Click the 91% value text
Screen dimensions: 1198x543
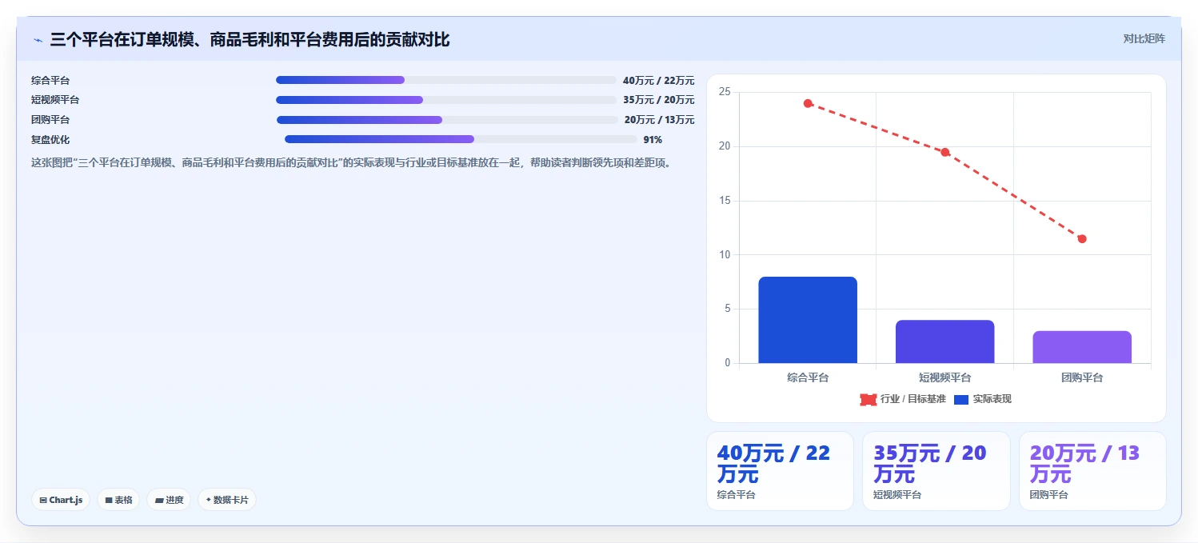coord(653,139)
